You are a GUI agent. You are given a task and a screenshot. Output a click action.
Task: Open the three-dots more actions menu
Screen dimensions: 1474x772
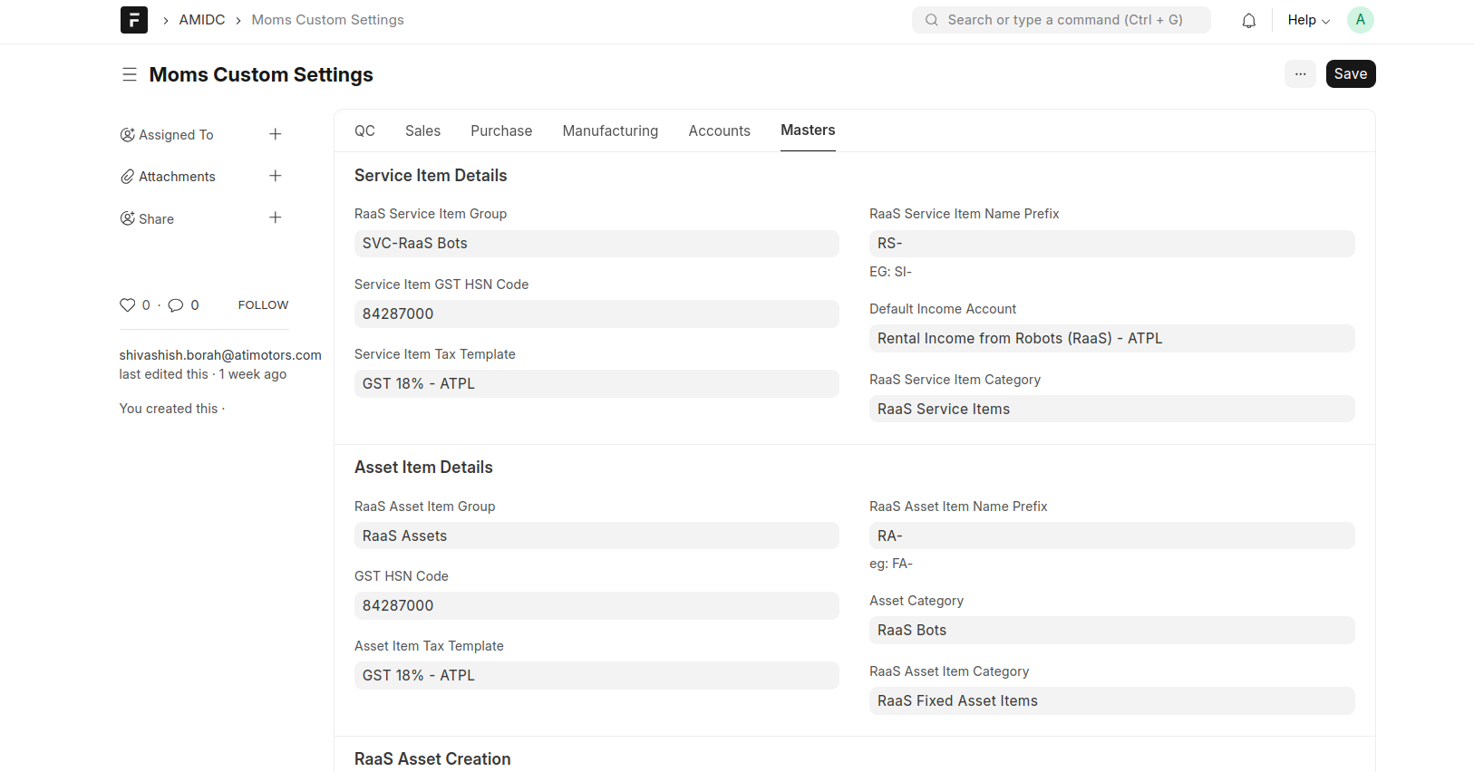coord(1300,74)
